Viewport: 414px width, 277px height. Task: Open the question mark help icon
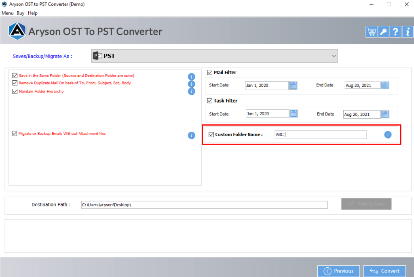395,32
